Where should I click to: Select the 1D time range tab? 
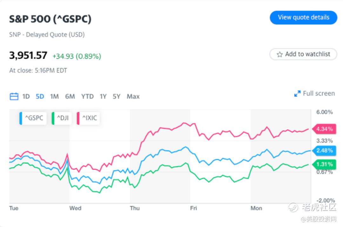(26, 96)
